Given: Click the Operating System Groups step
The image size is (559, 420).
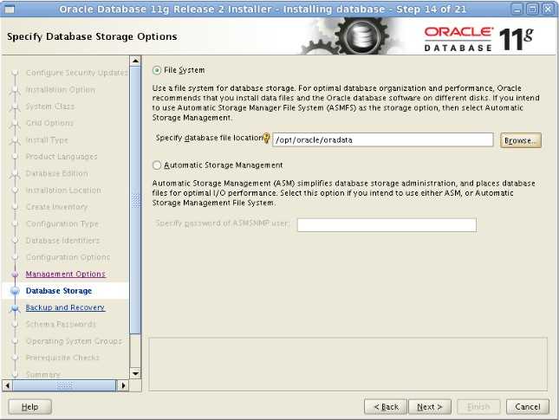Looking at the screenshot, I should coord(75,341).
